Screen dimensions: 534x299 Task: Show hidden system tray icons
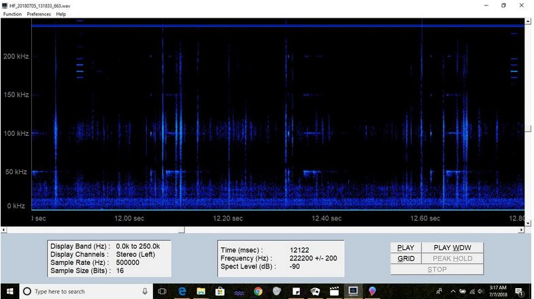[453, 292]
